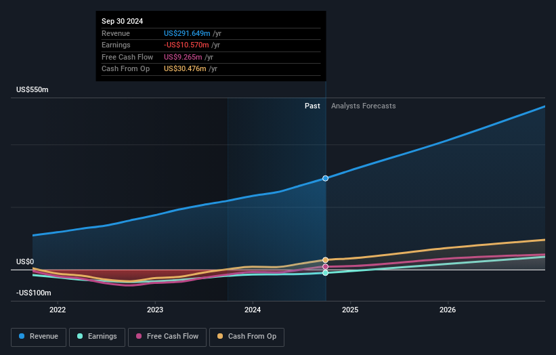Click the US$30.476m cash from op value
The height and width of the screenshot is (355, 556).
185,69
